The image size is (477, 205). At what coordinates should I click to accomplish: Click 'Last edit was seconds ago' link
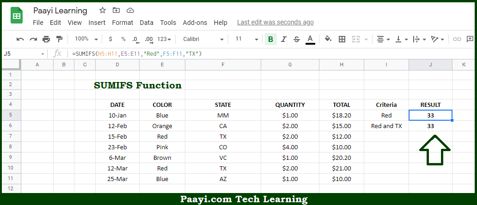point(275,23)
